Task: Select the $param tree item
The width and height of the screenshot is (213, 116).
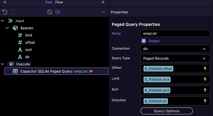Action: pyautogui.click(x=27, y=28)
